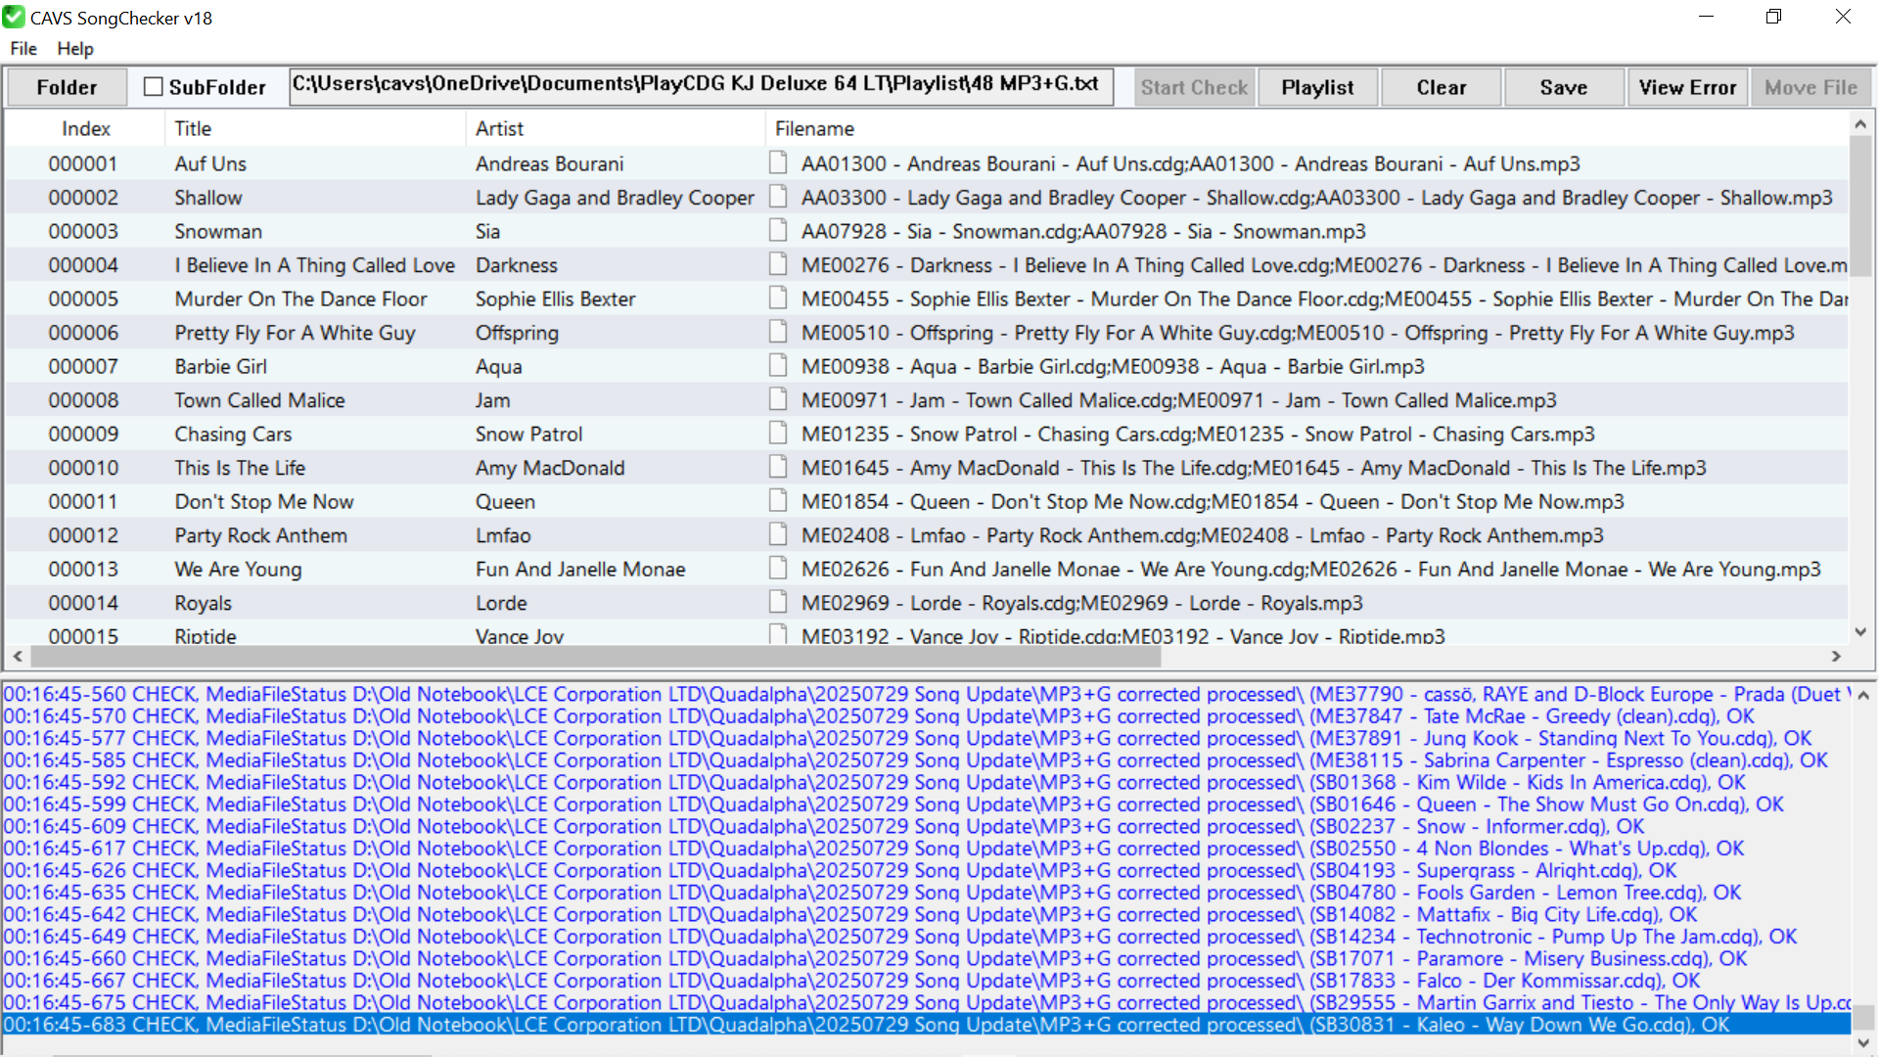This screenshot has height=1057, width=1879.
Task: Click file icon in Barbie Girl row
Action: click(x=778, y=366)
